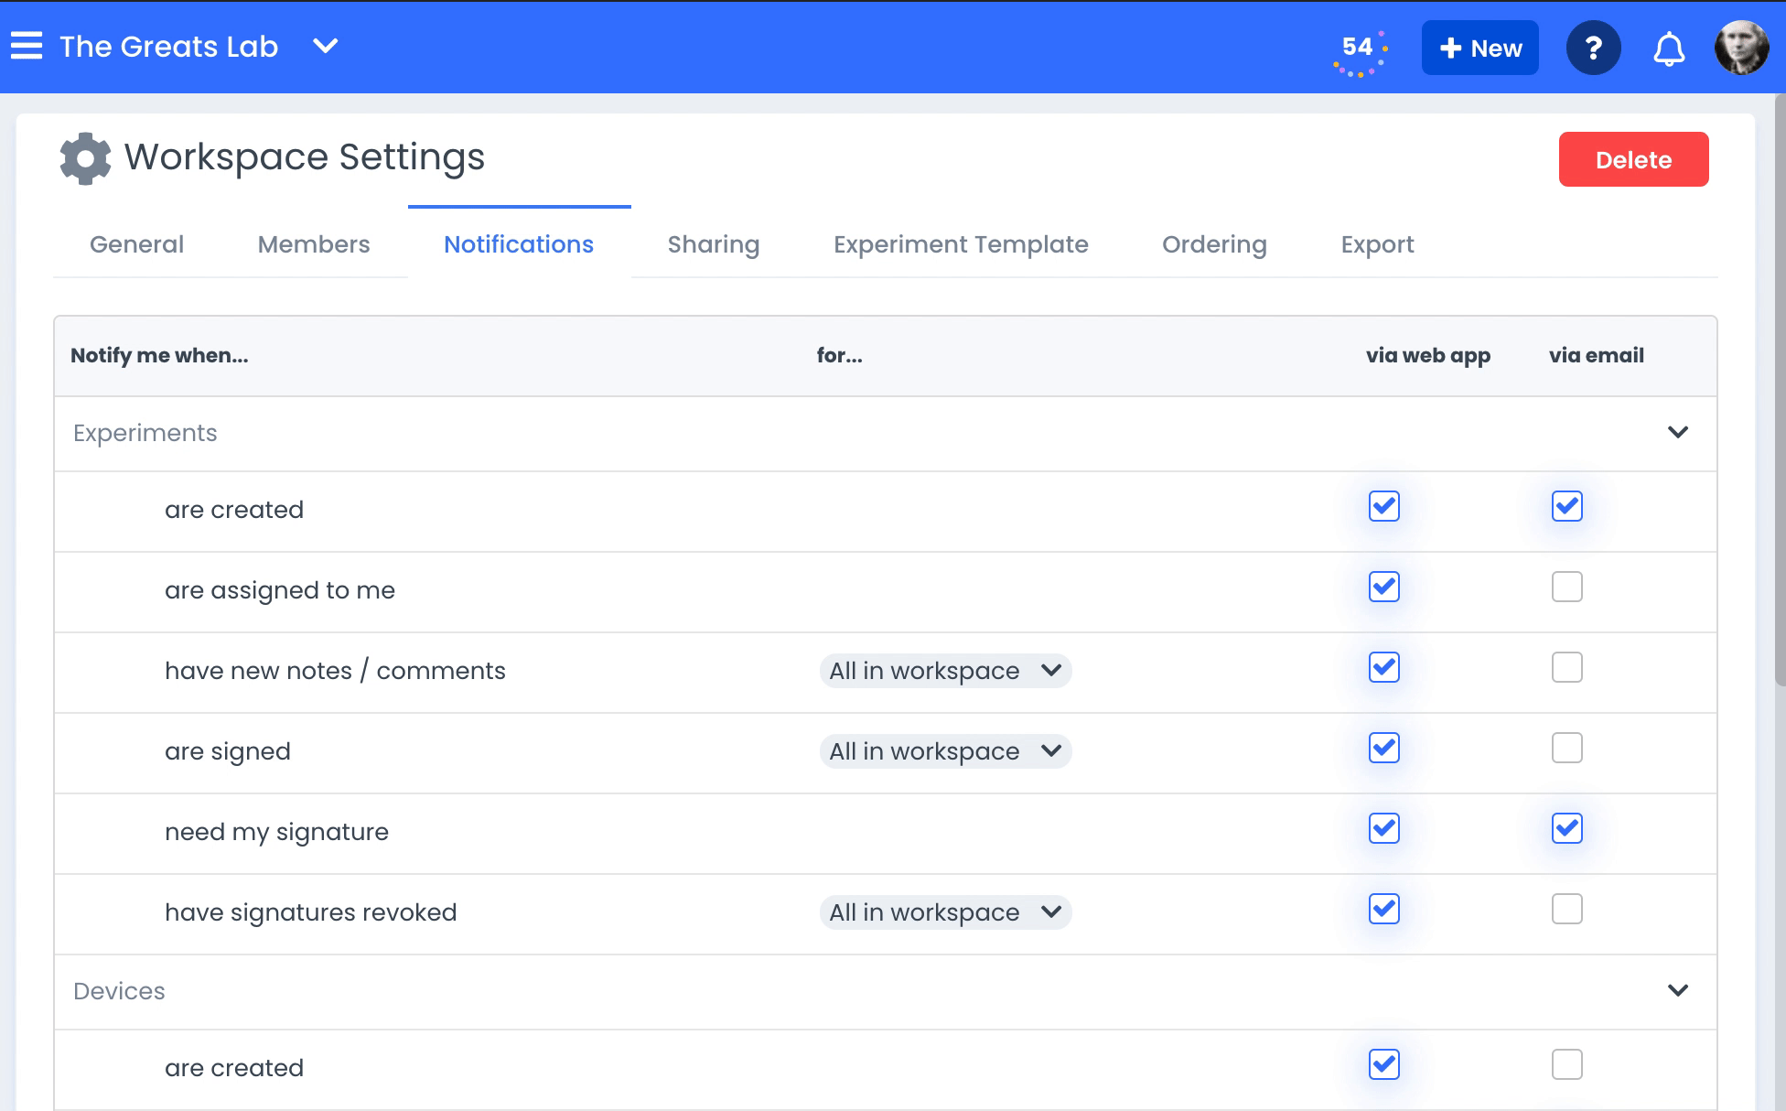Screen dimensions: 1786x1111
Task: Enable email for Devices 'are created'
Action: pos(1566,1064)
